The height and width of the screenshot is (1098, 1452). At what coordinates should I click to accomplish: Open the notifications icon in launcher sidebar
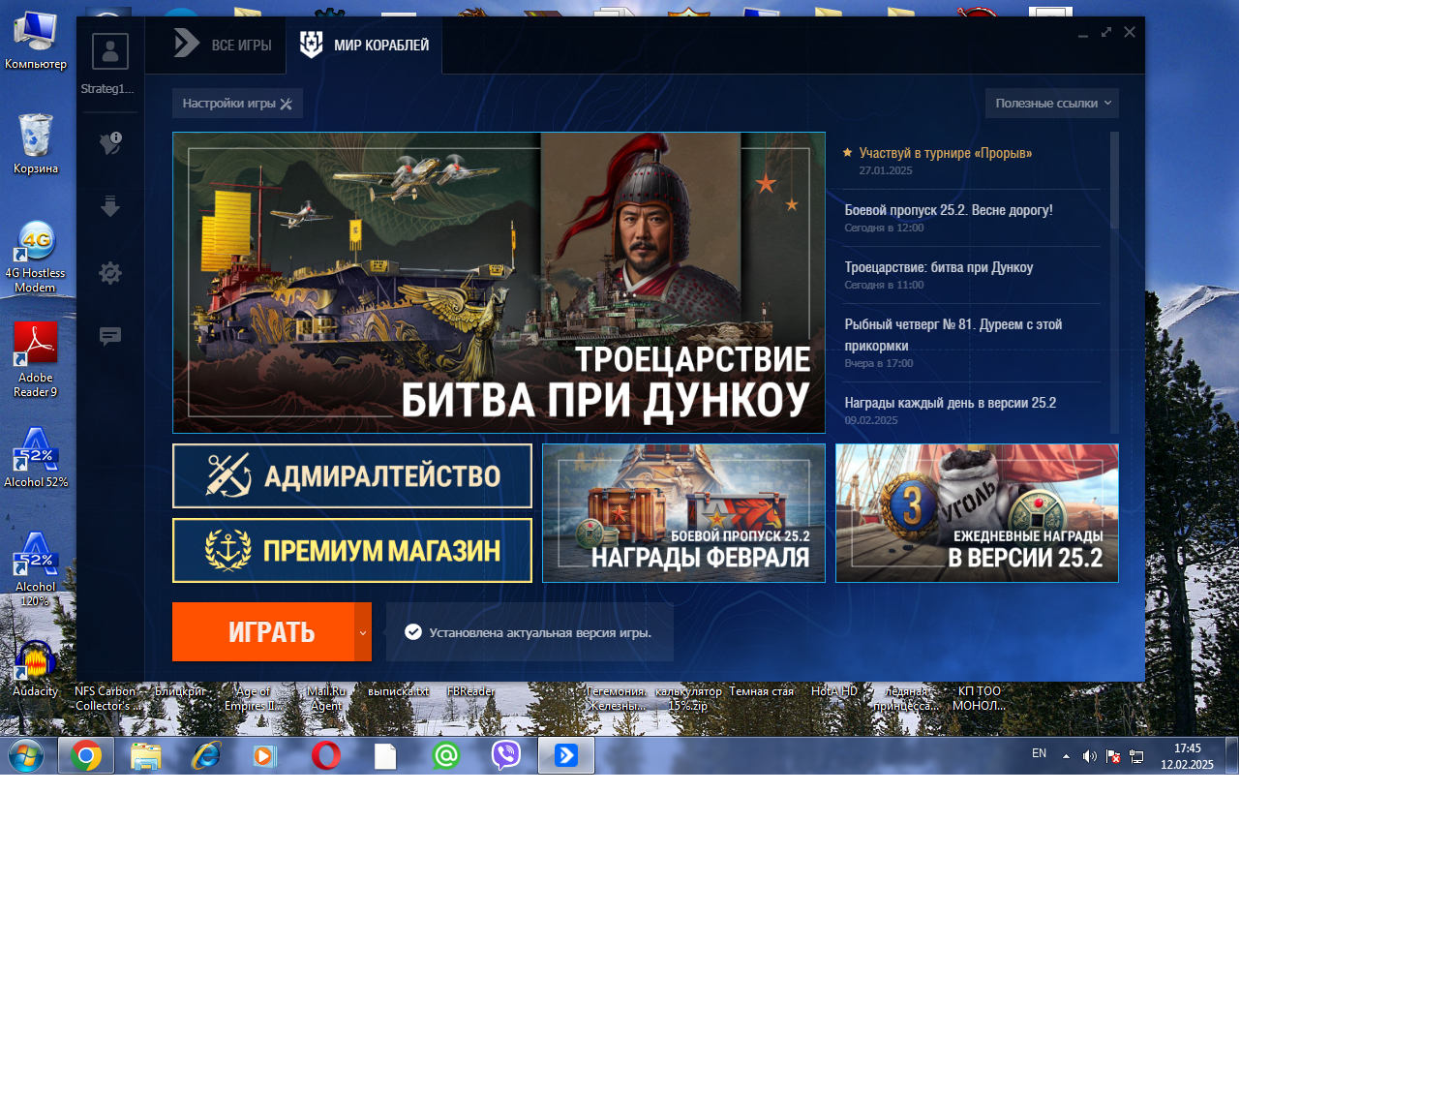(110, 143)
